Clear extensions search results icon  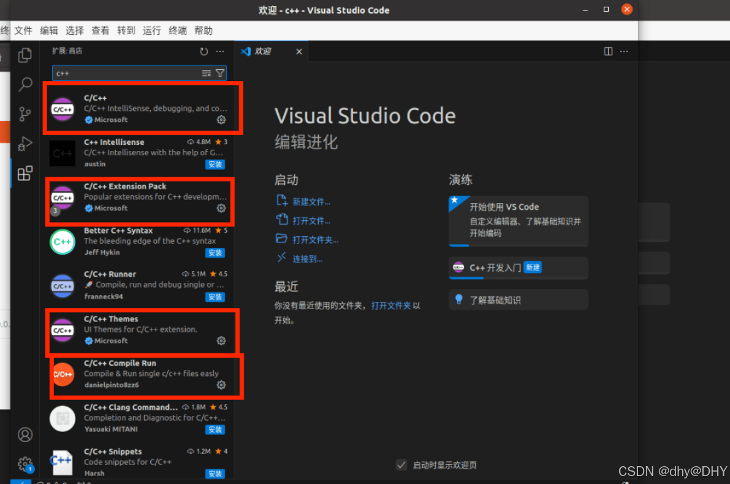(206, 73)
